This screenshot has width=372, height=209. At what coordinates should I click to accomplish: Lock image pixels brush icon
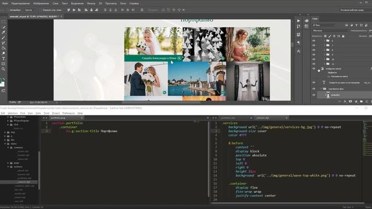tap(330, 36)
